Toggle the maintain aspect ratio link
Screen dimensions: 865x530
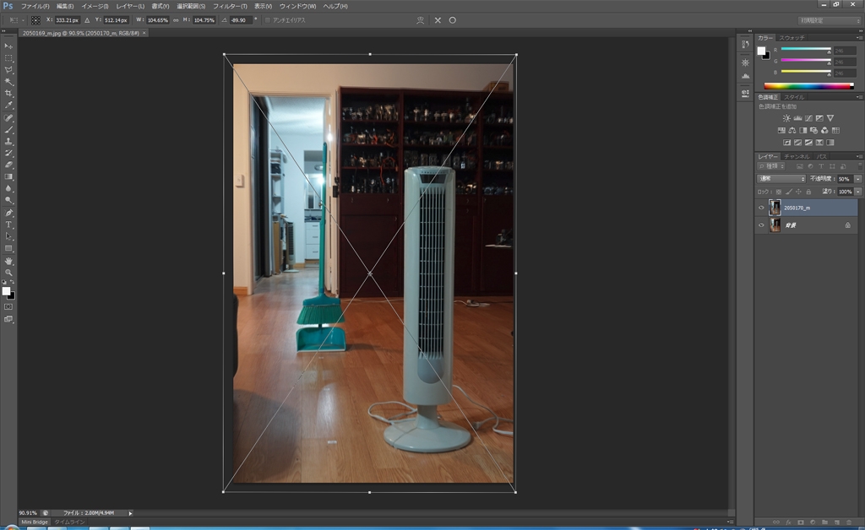pos(176,20)
